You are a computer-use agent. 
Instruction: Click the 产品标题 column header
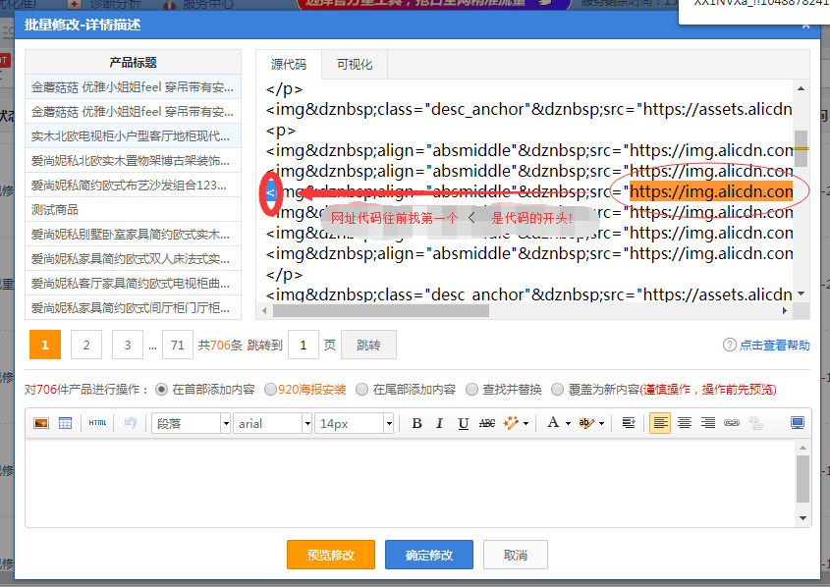coord(133,63)
